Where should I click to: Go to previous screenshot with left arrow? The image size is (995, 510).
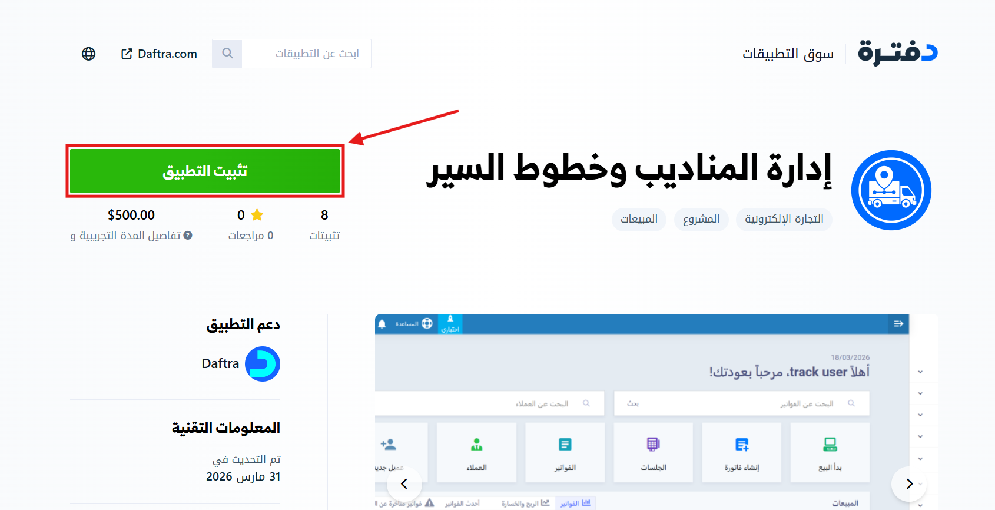click(x=404, y=483)
